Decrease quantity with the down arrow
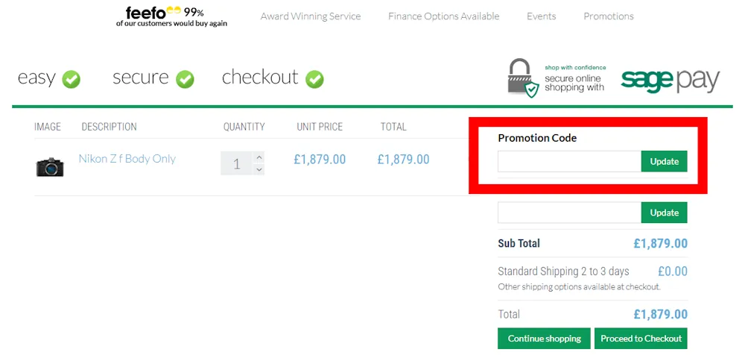 [x=259, y=169]
